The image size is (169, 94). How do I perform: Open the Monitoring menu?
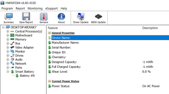[35, 8]
